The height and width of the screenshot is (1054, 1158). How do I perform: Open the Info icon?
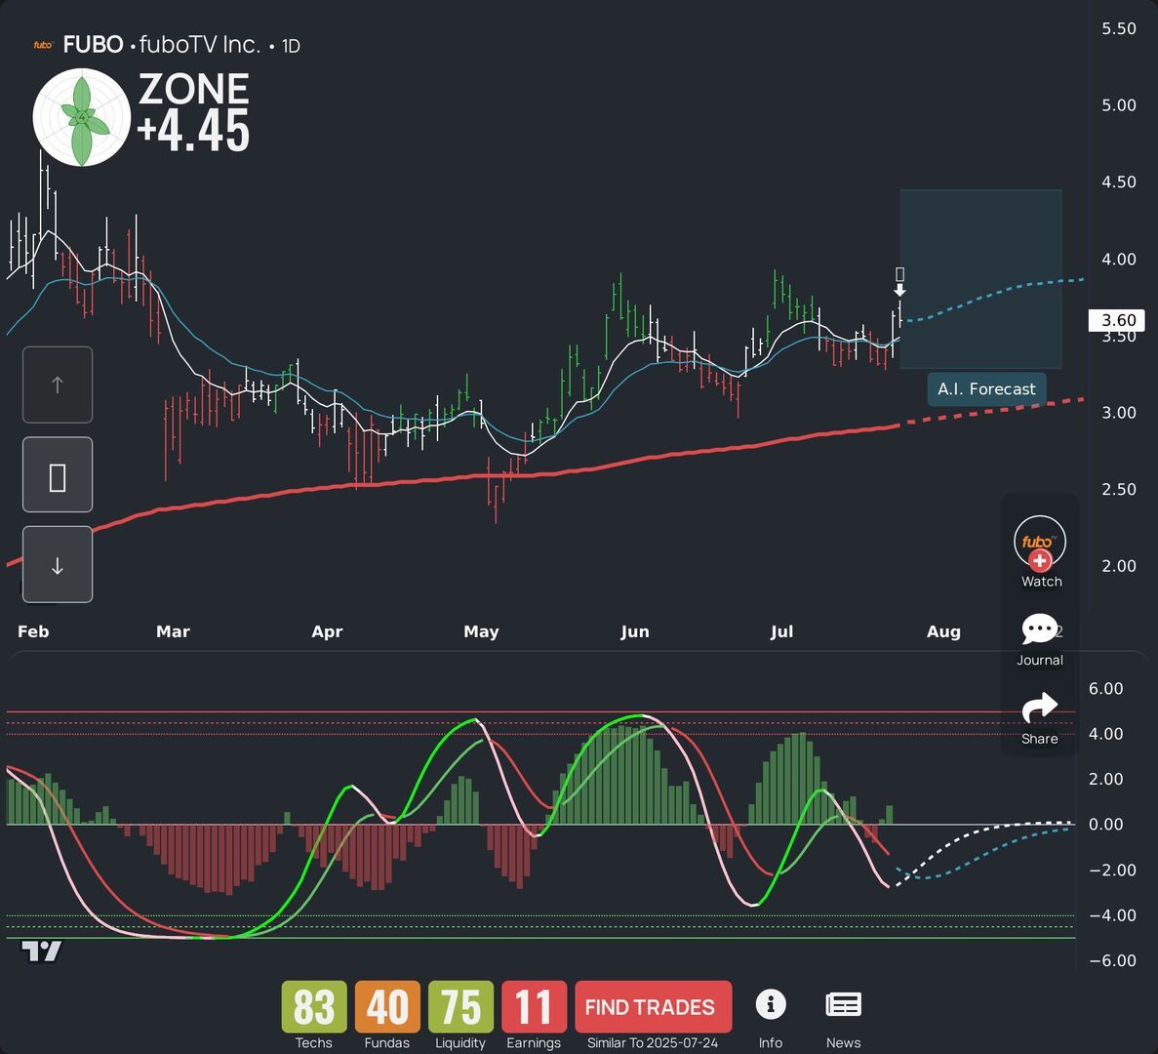tap(771, 1004)
